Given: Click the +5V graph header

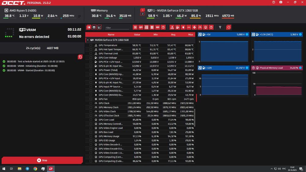Looking at the screenshot, I should [x=223, y=35].
